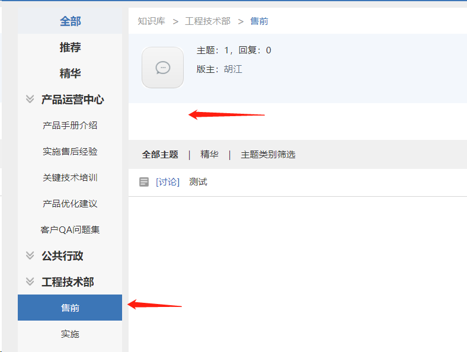
Task: Select the 全部 sidebar item
Action: tap(70, 21)
